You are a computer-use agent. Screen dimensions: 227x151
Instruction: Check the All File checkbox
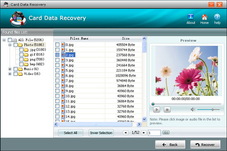[x=10, y=40]
